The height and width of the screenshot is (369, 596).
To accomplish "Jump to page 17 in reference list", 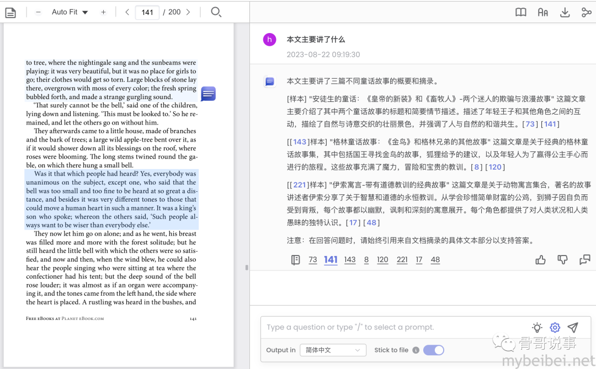I will click(419, 260).
